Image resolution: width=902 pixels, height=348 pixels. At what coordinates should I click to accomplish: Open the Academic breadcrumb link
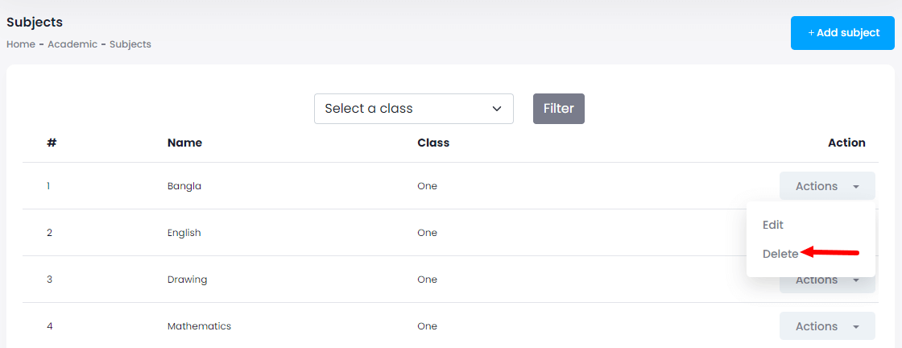(72, 44)
